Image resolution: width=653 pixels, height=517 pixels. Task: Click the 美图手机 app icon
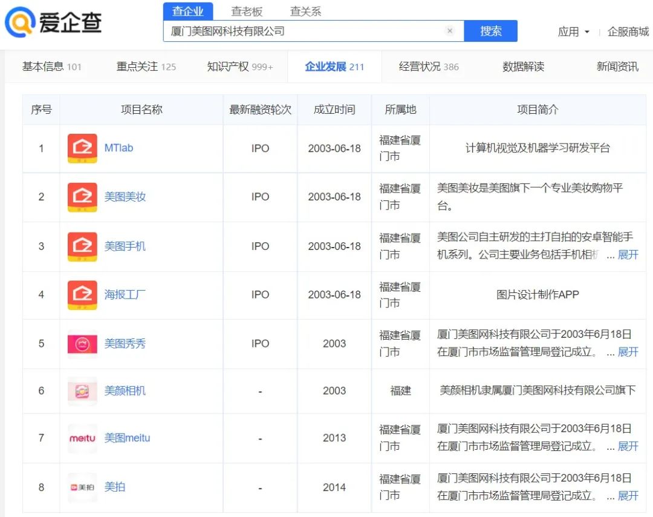(x=82, y=246)
